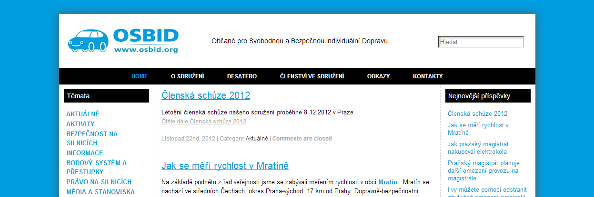Go to the DESATERO page
This screenshot has width=594, height=197.
pos(242,76)
